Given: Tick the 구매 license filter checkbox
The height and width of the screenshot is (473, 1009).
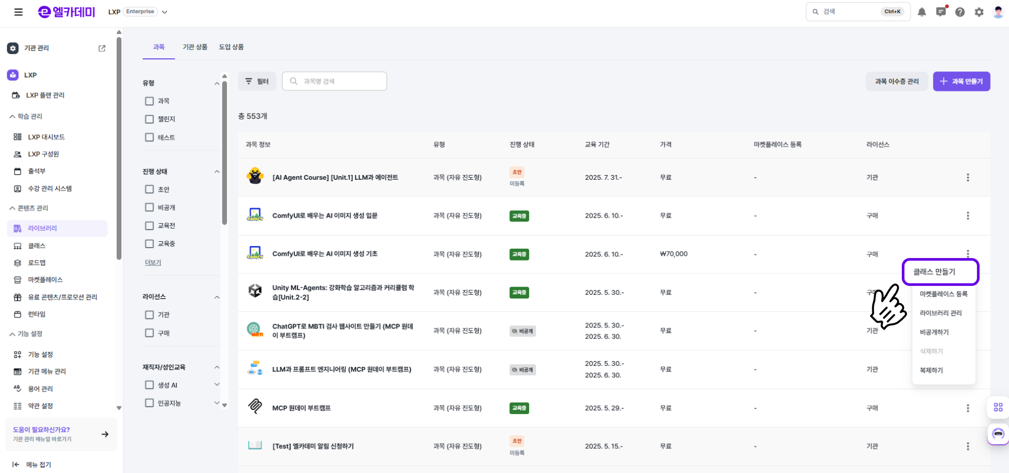Looking at the screenshot, I should pos(149,333).
